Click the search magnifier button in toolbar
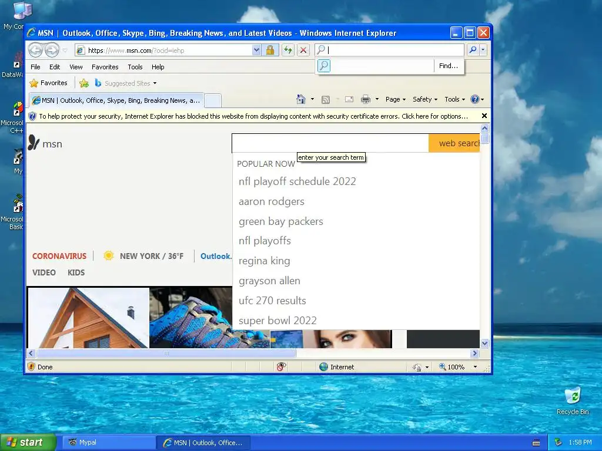The width and height of the screenshot is (602, 451). [x=473, y=50]
